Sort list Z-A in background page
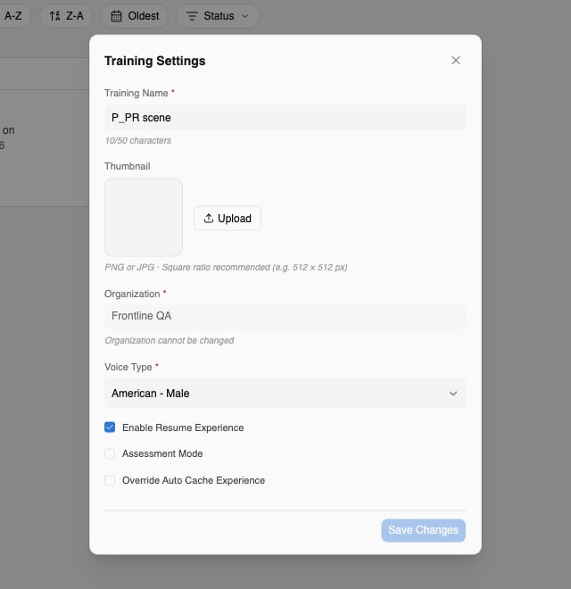The height and width of the screenshot is (589, 571). [67, 16]
